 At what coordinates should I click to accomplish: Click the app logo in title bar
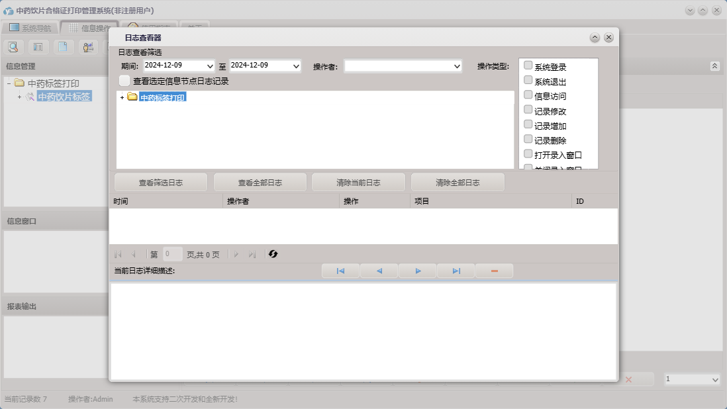click(8, 10)
